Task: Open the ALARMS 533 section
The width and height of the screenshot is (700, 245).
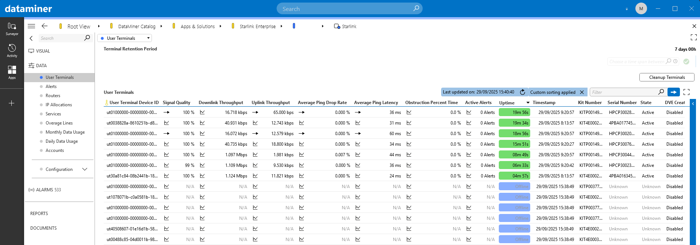Action: point(48,190)
